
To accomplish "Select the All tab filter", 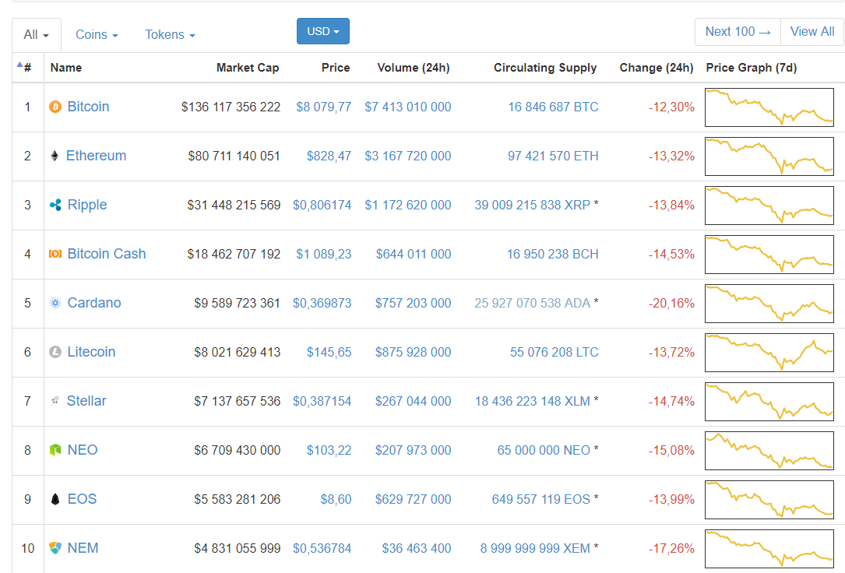I will (x=37, y=35).
